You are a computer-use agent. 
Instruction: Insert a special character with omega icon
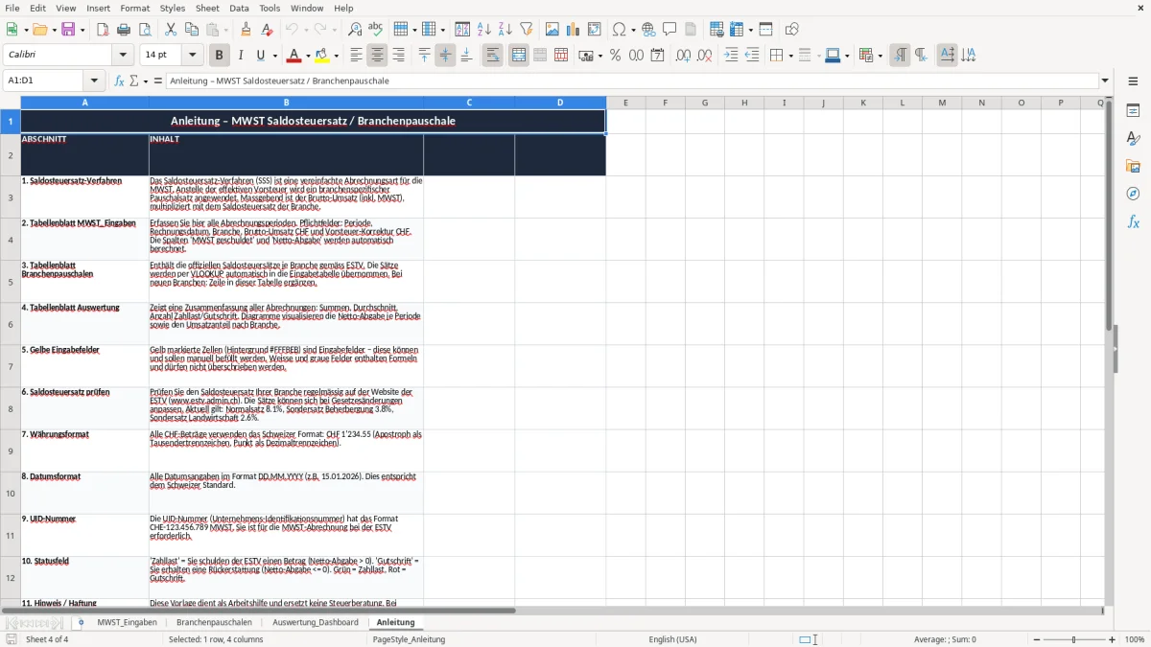point(620,30)
